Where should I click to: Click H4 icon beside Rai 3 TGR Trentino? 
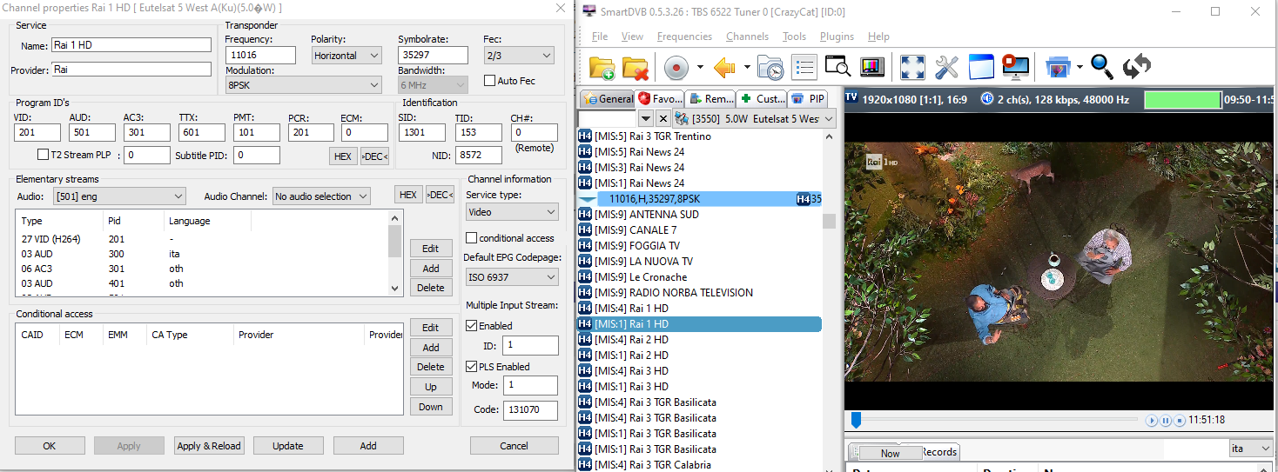pyautogui.click(x=585, y=136)
